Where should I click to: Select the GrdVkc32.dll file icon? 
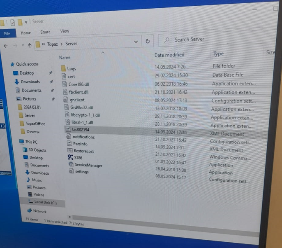[66, 107]
